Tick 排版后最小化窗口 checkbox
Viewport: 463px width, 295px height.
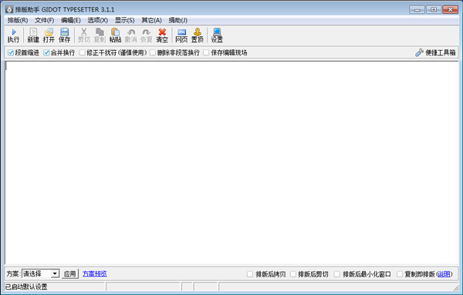click(x=337, y=274)
